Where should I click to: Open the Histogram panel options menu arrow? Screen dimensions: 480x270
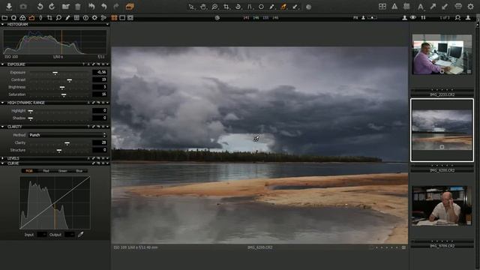107,24
